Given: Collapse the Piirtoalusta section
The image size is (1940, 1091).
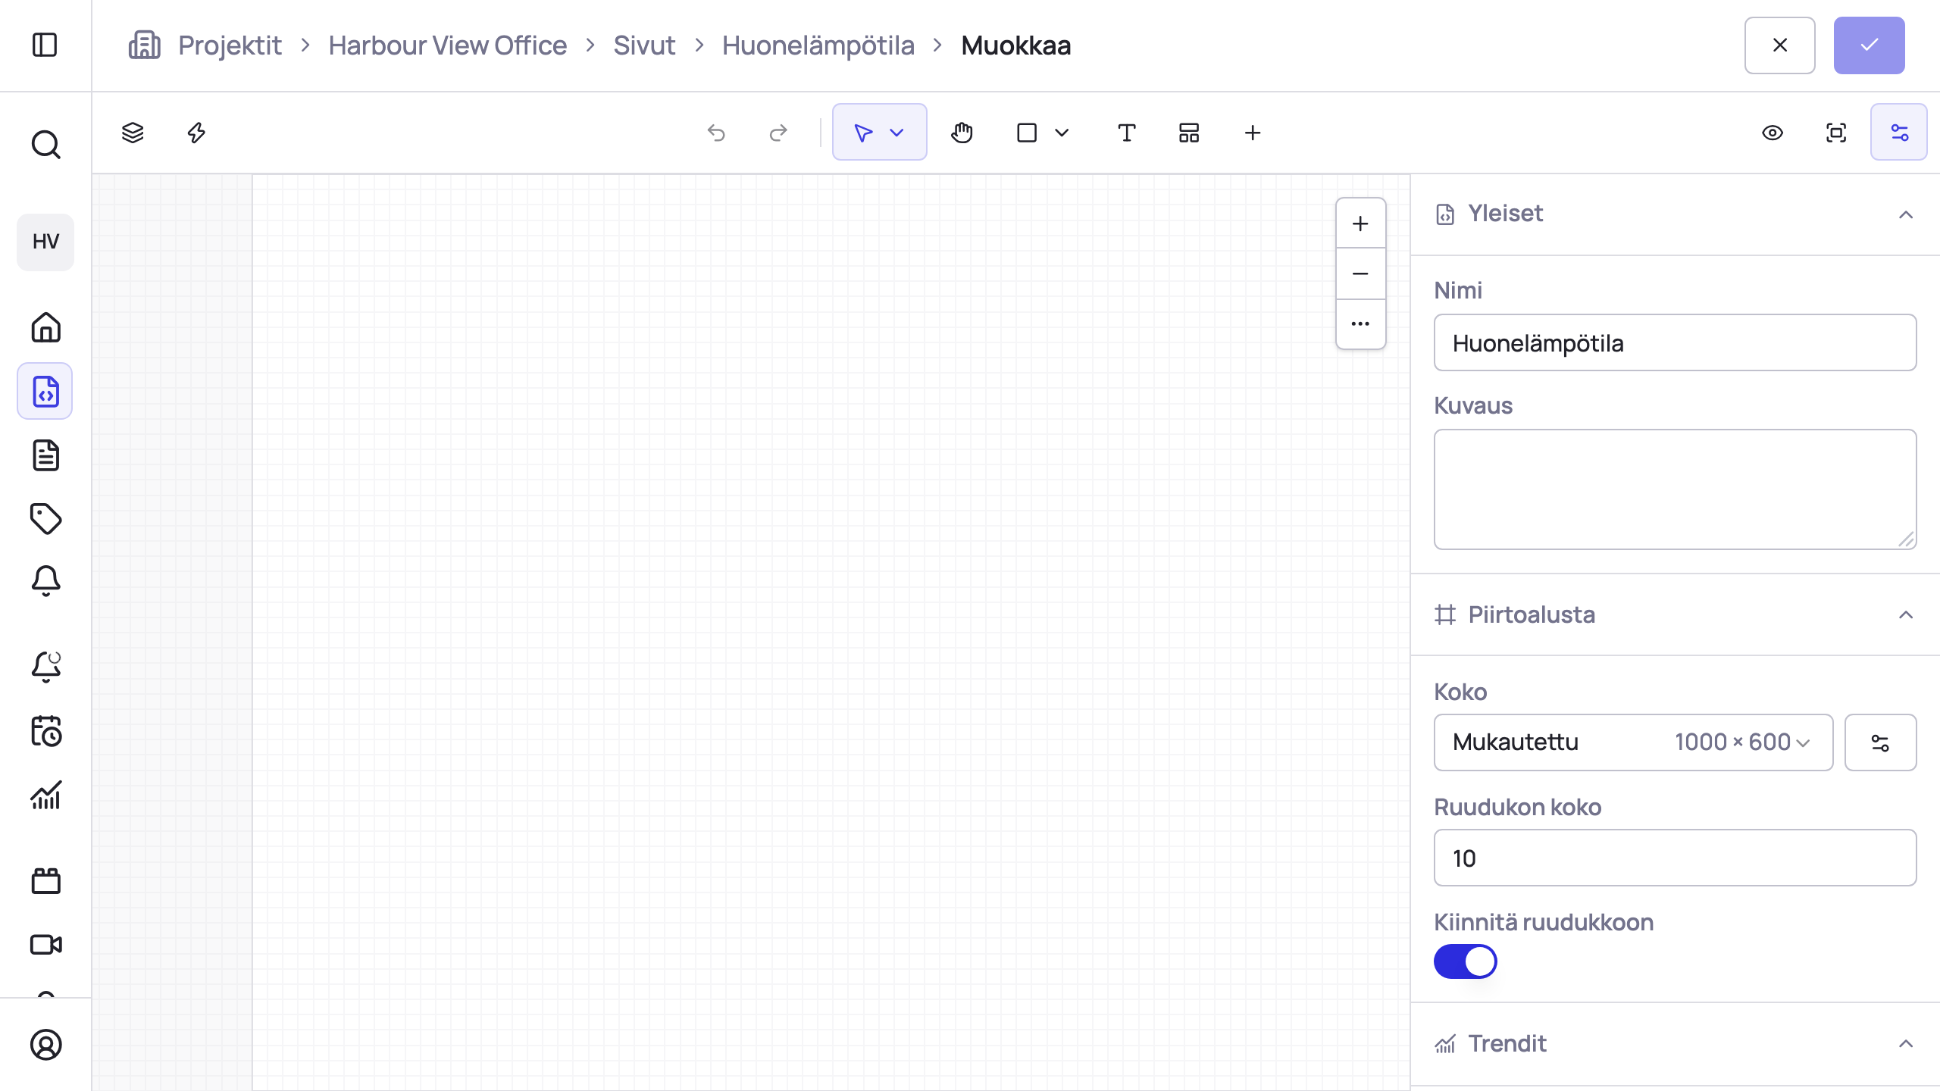Looking at the screenshot, I should click(x=1906, y=614).
